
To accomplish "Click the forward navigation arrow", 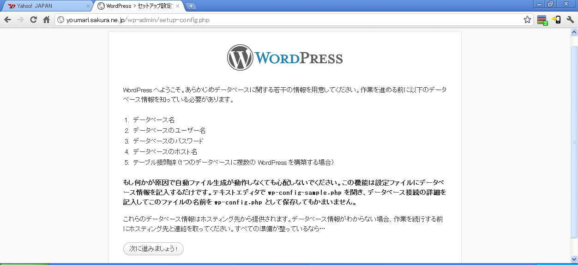I will click(20, 20).
